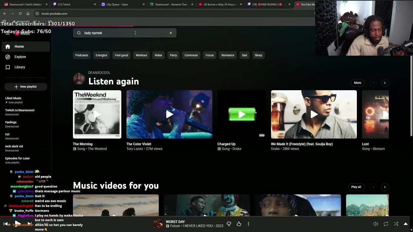The image size is (413, 232).
Task: Select the Commute chip
Action: [191, 55]
